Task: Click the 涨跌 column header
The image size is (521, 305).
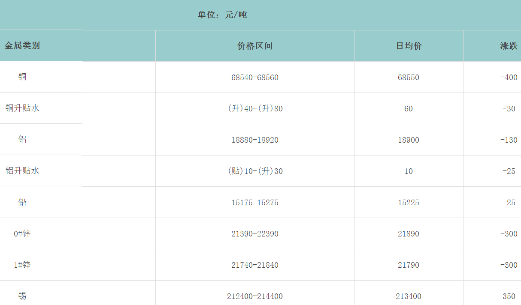Action: click(509, 46)
